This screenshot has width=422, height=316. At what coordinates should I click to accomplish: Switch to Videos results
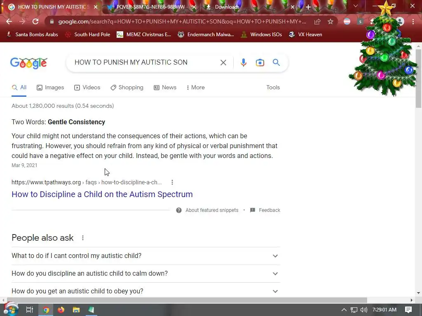87,88
